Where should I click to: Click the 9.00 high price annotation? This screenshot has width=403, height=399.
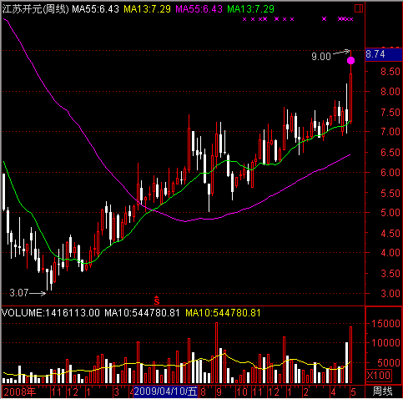click(x=321, y=57)
